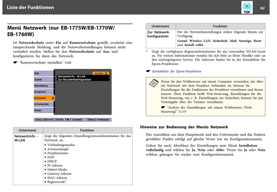This screenshot has width=277, height=192.
Task: Select the highlighted Netzwerk menu tab
Action: click(44, 98)
